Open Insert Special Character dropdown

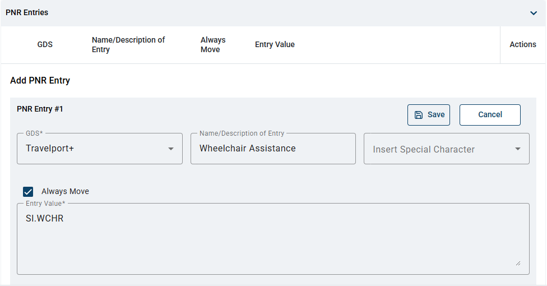[447, 149]
